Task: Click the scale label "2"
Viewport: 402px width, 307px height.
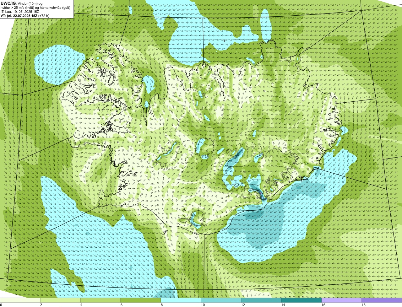Action: (x=41, y=305)
